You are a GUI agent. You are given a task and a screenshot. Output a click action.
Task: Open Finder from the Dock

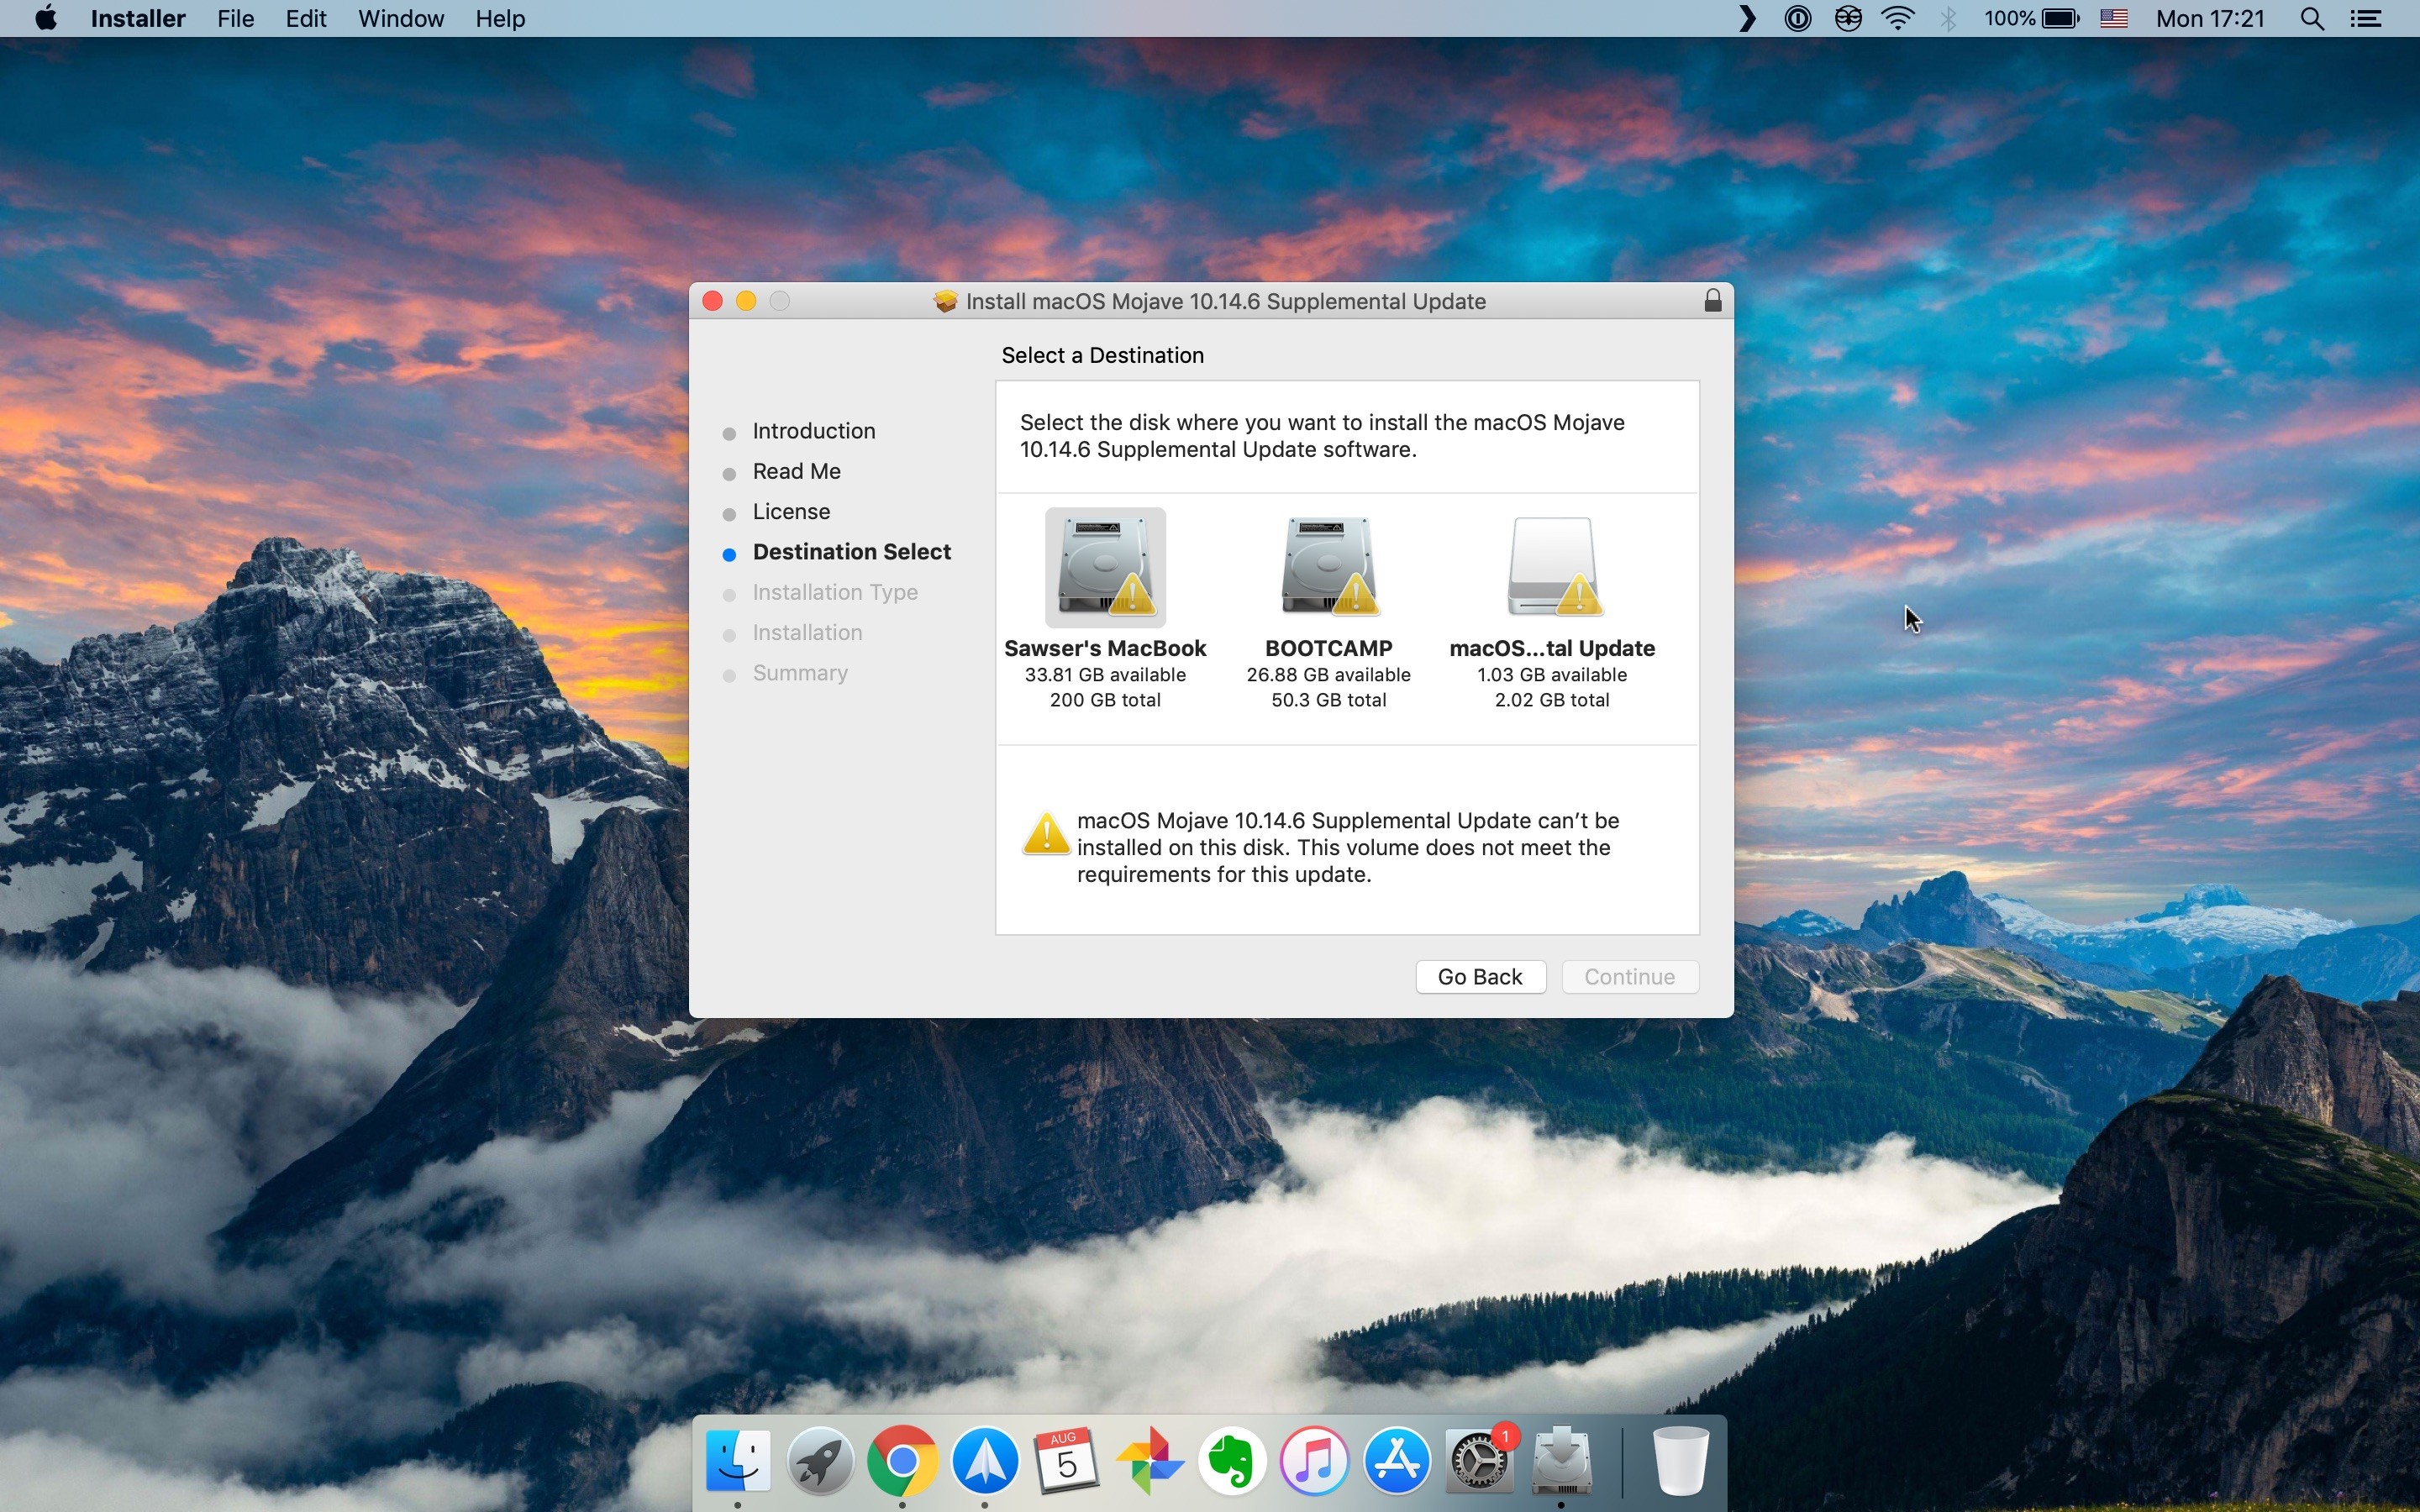(738, 1461)
